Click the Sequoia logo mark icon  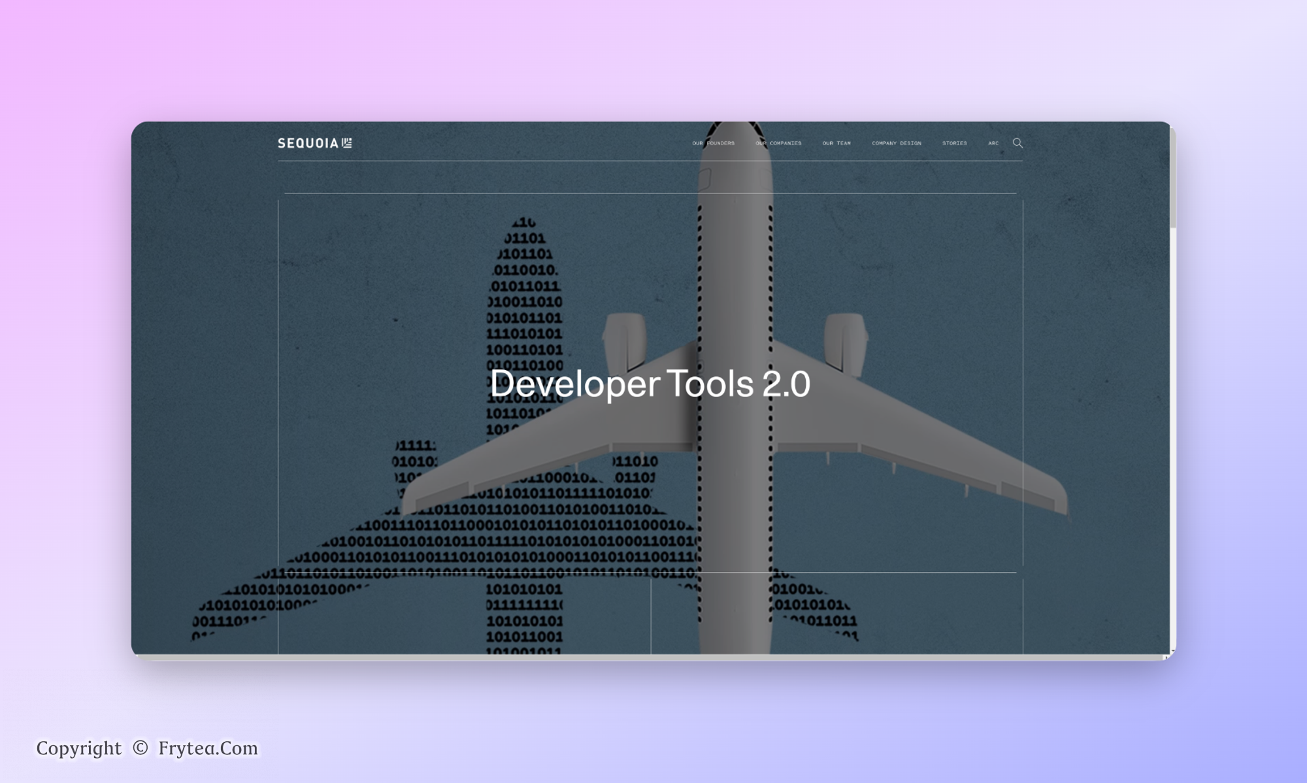pos(347,142)
